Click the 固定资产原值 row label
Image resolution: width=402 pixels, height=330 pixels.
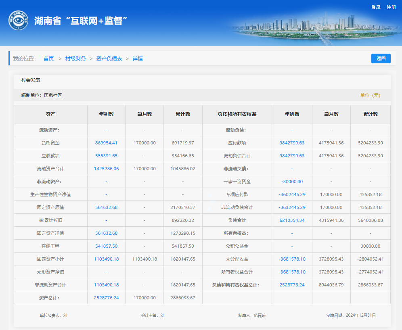point(50,207)
